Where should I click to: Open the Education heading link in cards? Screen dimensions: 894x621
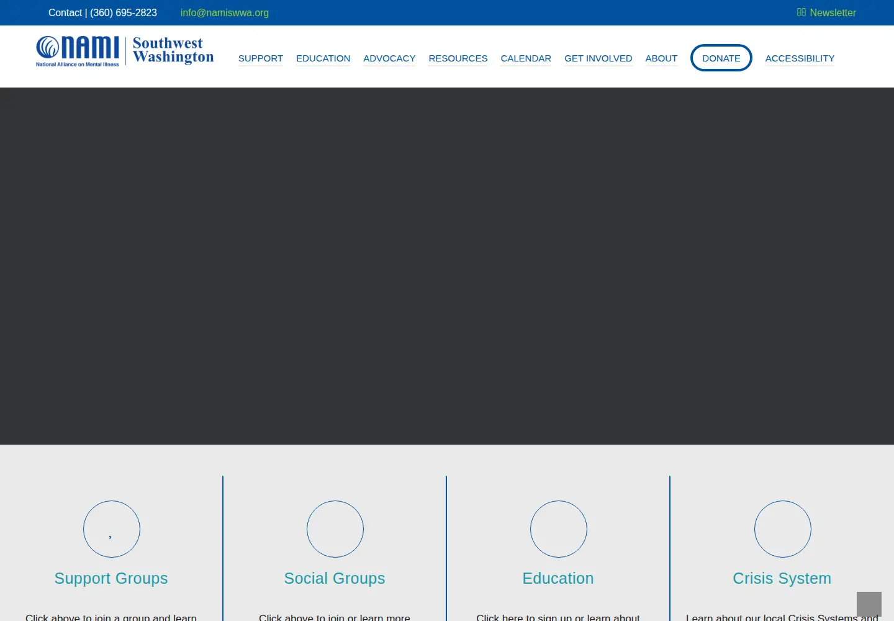click(558, 578)
